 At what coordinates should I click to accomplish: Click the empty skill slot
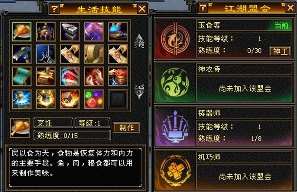(x=118, y=99)
